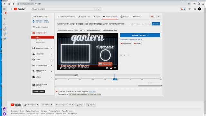Open Learn more about end screens link
The width and height of the screenshot is (206, 116).
click(131, 39)
